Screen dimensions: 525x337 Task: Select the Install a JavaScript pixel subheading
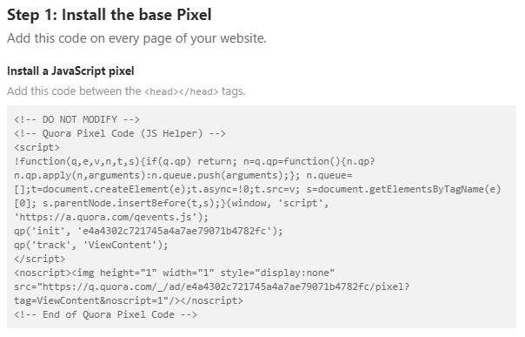(70, 71)
